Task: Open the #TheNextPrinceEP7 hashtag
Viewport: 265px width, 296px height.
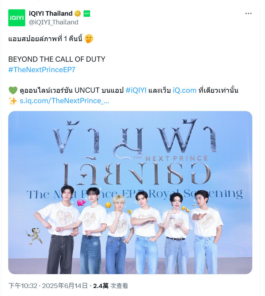Action: (42, 70)
